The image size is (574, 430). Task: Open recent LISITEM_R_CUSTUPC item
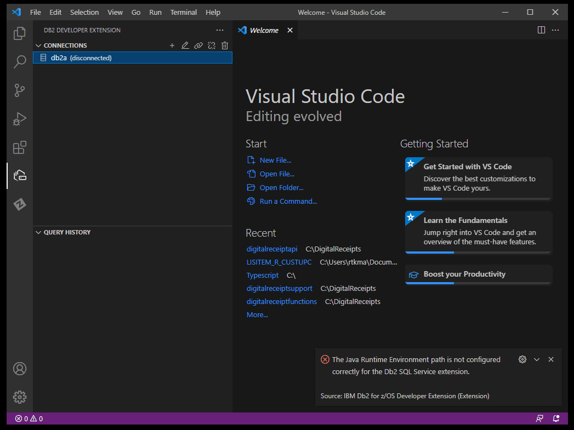click(279, 262)
